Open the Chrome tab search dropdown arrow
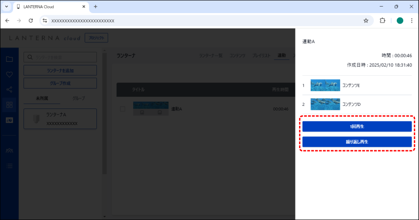This screenshot has width=419, height=220. tap(7, 7)
